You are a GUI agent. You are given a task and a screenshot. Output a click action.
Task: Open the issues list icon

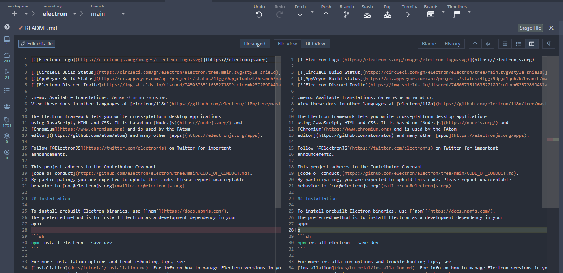(x=7, y=90)
